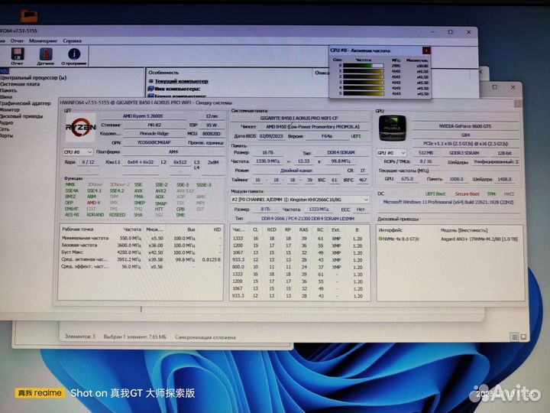Screen dimensions: 550x413
Task: Maximize the window behind the HWiNFO summary
Action: (x=494, y=87)
